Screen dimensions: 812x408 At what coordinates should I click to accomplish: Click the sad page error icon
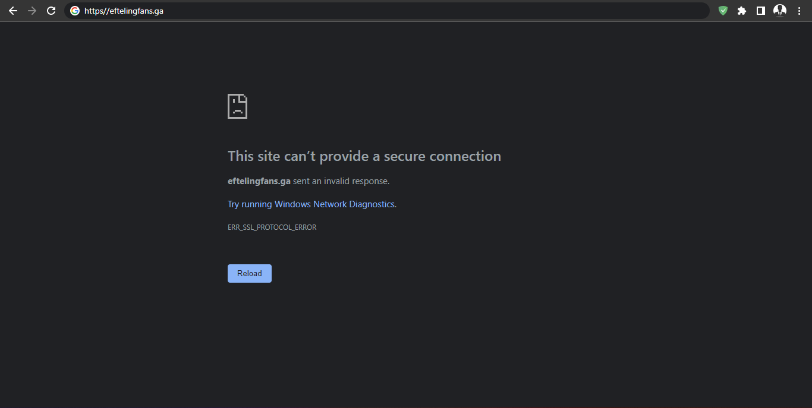(237, 106)
